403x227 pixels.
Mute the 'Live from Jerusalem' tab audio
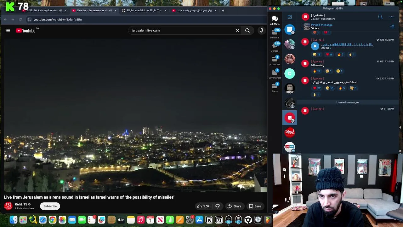click(111, 10)
